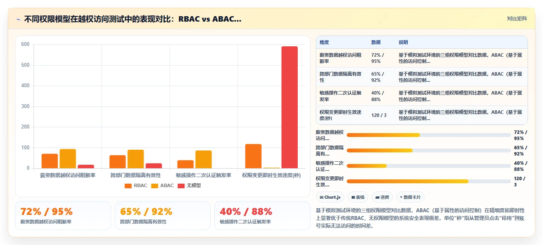
Task: Select the 进度 chip
Action: (x=382, y=197)
